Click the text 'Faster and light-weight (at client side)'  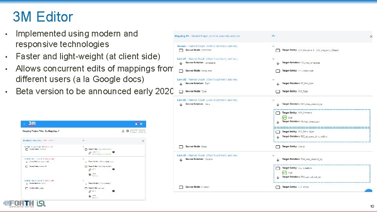[x=88, y=56]
